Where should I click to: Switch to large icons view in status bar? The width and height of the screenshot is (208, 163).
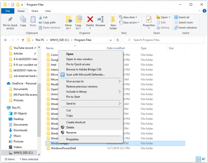tap(204, 159)
